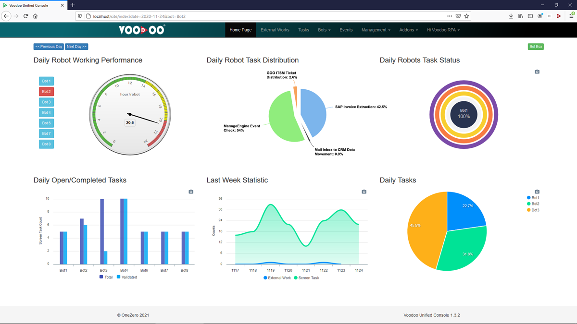Bookmark this page with star icon
Viewport: 577px width, 324px height.
(466, 16)
